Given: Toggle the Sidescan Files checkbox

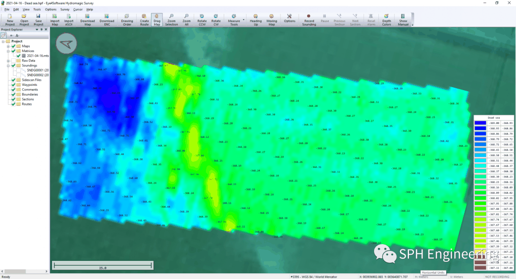Looking at the screenshot, I should point(13,80).
